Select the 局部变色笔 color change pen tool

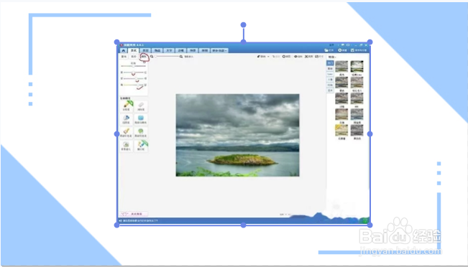pyautogui.click(x=141, y=133)
